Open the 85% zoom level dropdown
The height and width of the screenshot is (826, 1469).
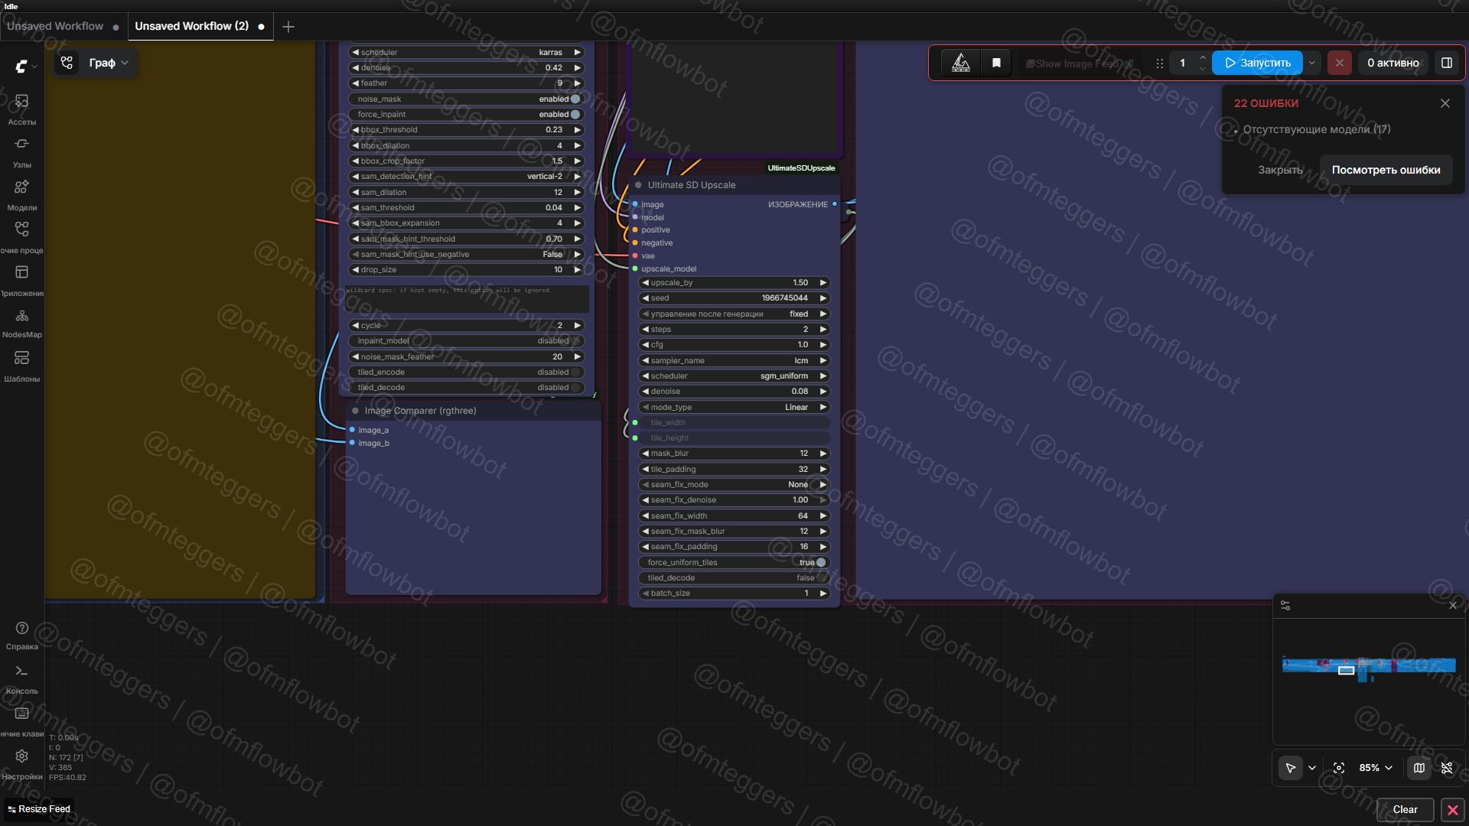tap(1376, 768)
